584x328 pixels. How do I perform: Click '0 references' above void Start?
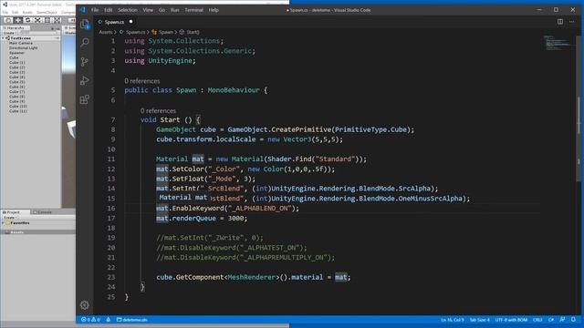point(158,110)
